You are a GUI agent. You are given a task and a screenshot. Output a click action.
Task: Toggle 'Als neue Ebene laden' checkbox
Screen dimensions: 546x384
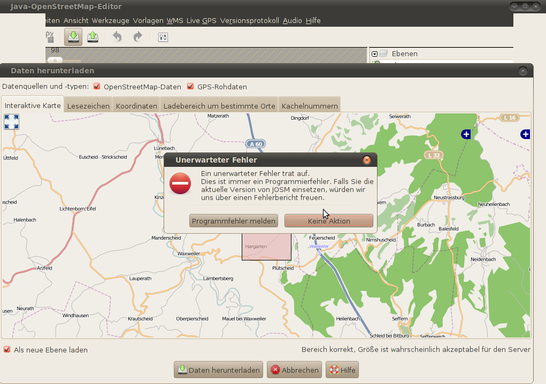click(x=7, y=350)
